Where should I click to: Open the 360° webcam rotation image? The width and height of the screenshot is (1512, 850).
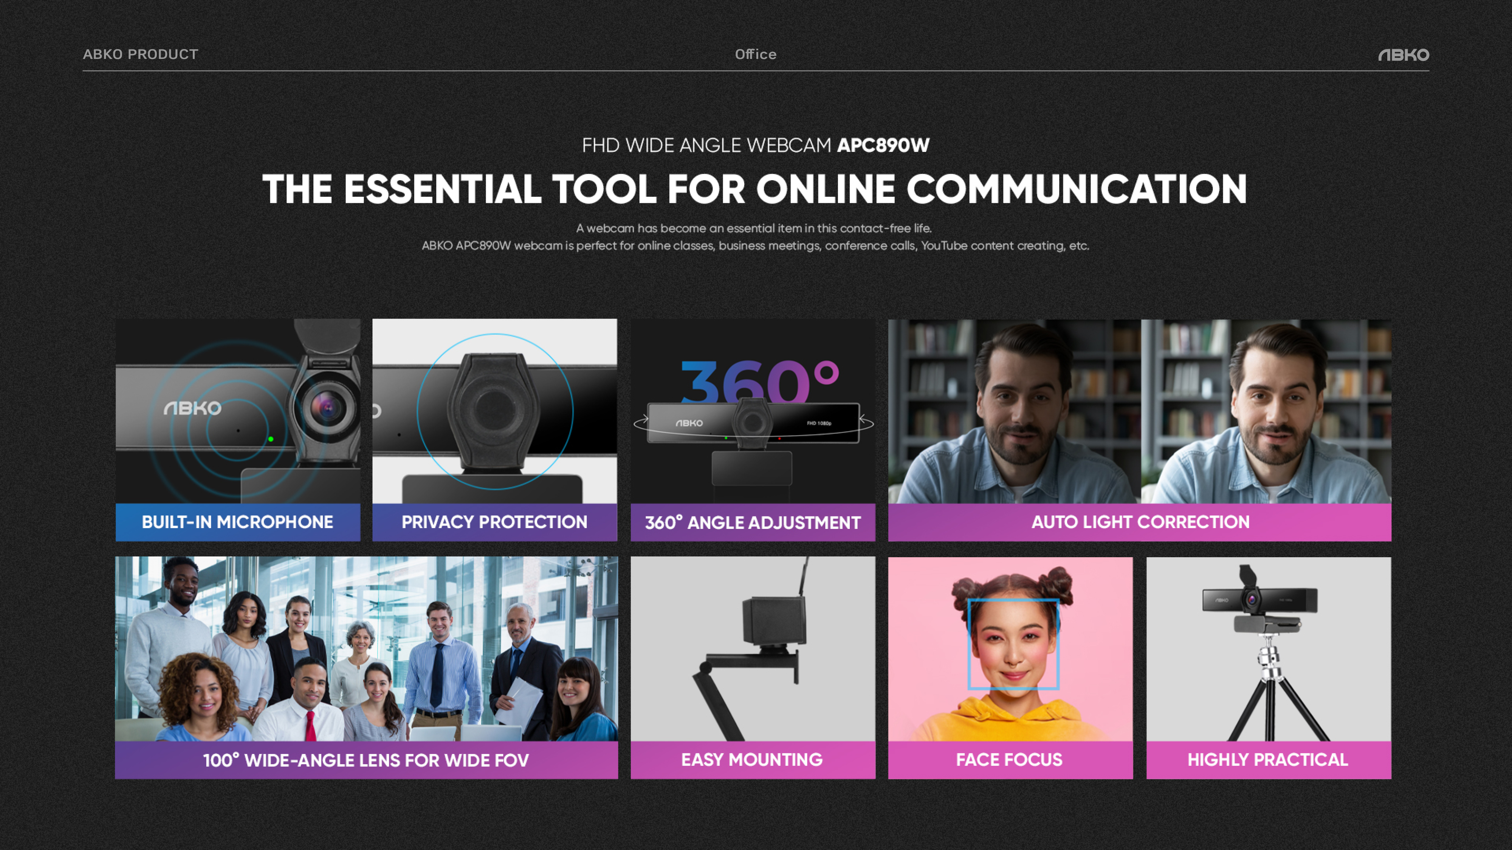click(x=753, y=411)
